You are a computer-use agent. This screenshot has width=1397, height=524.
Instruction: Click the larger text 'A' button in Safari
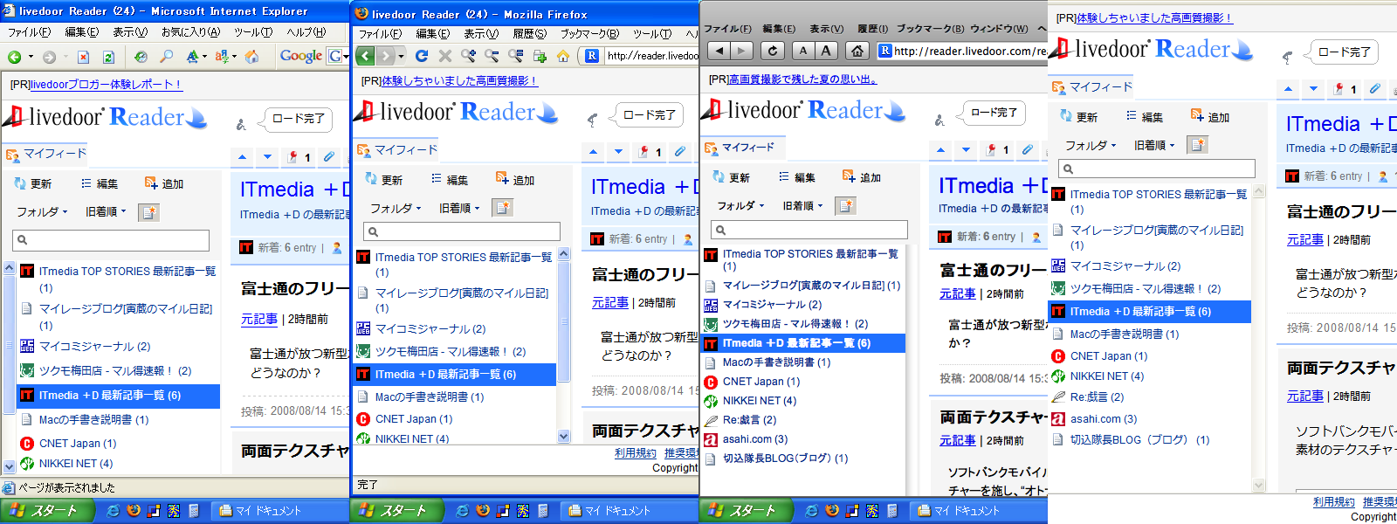pyautogui.click(x=826, y=51)
